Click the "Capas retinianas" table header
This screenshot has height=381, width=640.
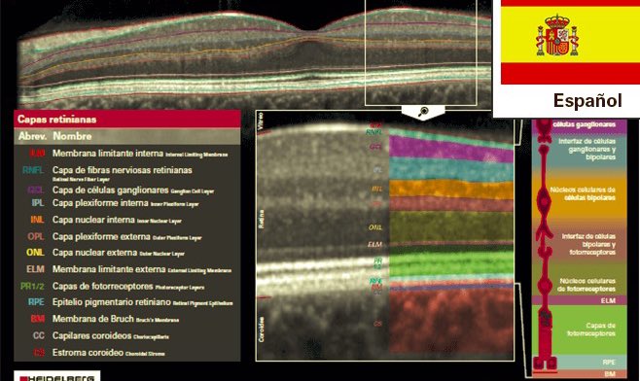(127, 120)
